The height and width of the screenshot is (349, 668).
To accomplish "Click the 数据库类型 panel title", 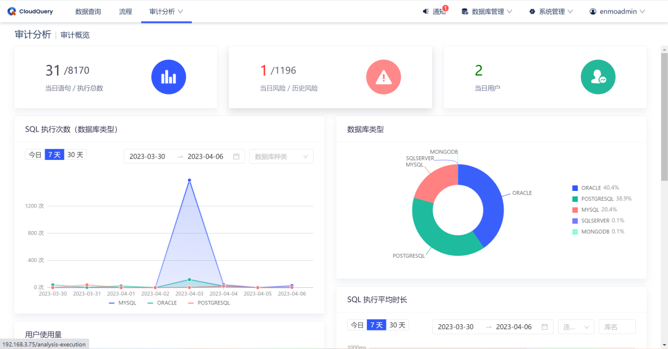I will coord(366,129).
